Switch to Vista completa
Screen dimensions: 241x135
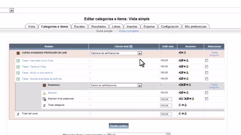pyautogui.click(x=129, y=31)
